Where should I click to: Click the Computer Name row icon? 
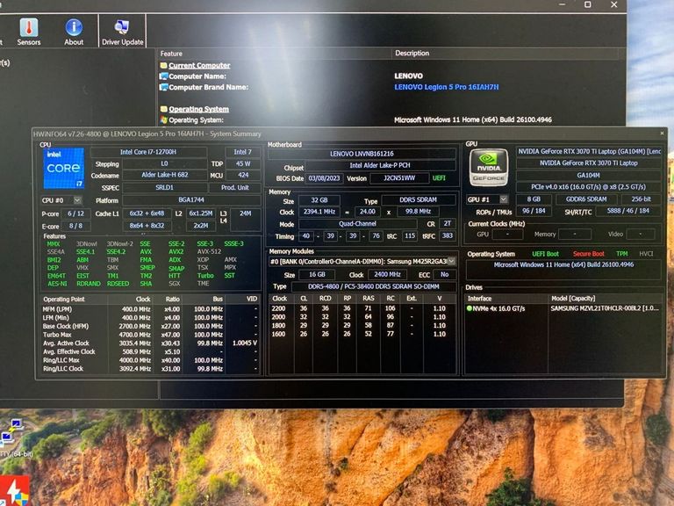click(x=163, y=76)
